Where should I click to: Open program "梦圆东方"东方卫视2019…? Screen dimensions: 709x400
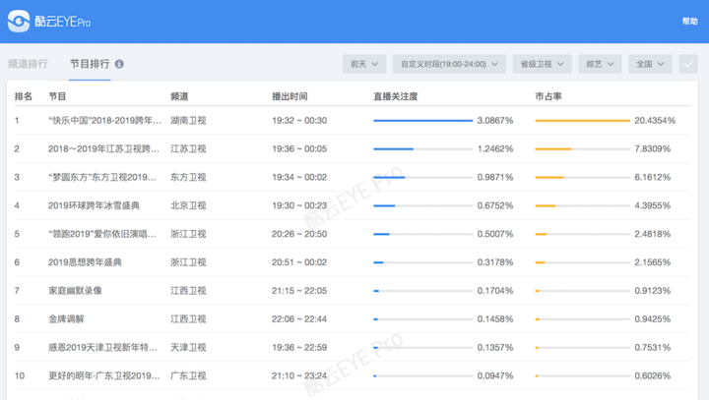point(102,178)
